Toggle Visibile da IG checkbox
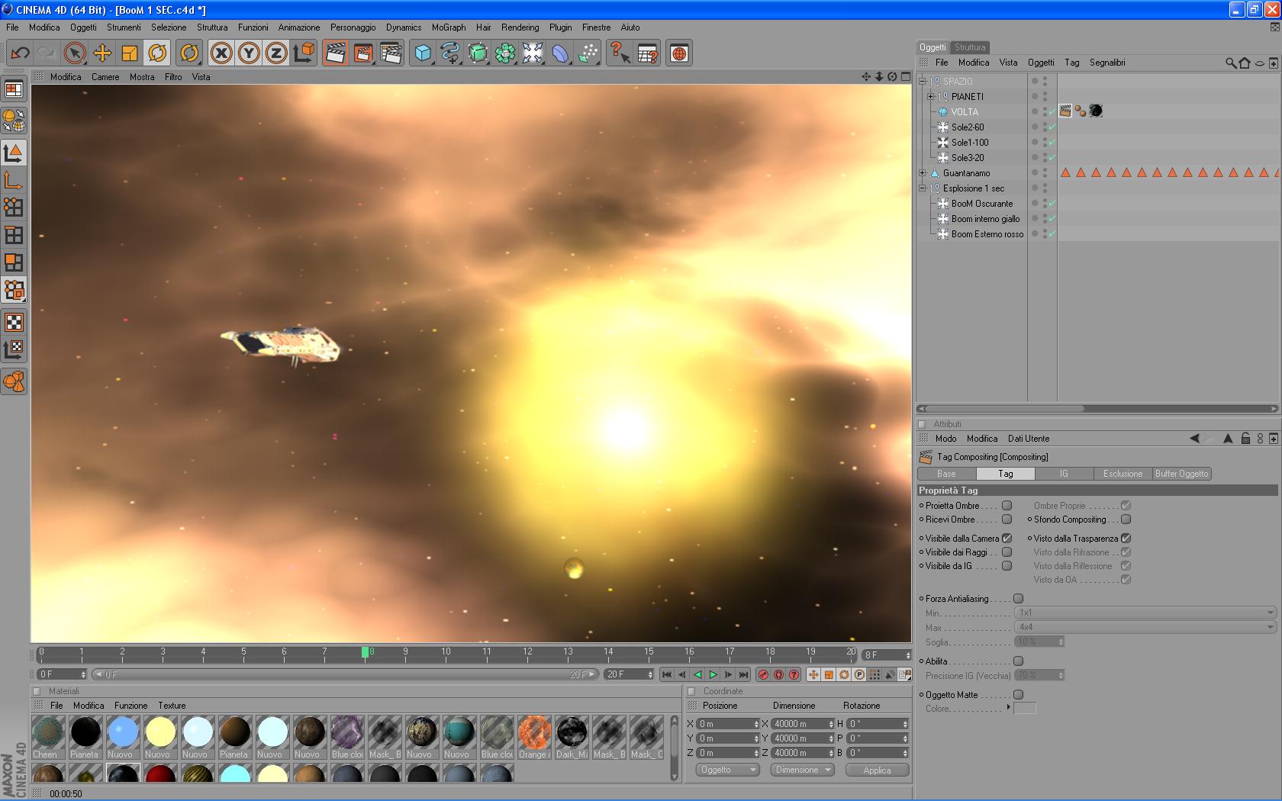The height and width of the screenshot is (801, 1282). [x=1007, y=565]
